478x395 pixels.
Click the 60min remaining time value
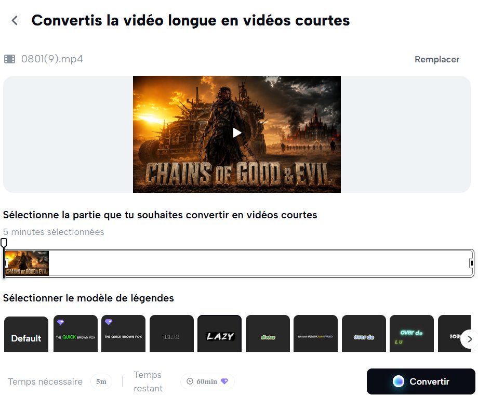coord(207,381)
